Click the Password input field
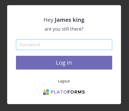This screenshot has height=111, width=129. [64, 45]
